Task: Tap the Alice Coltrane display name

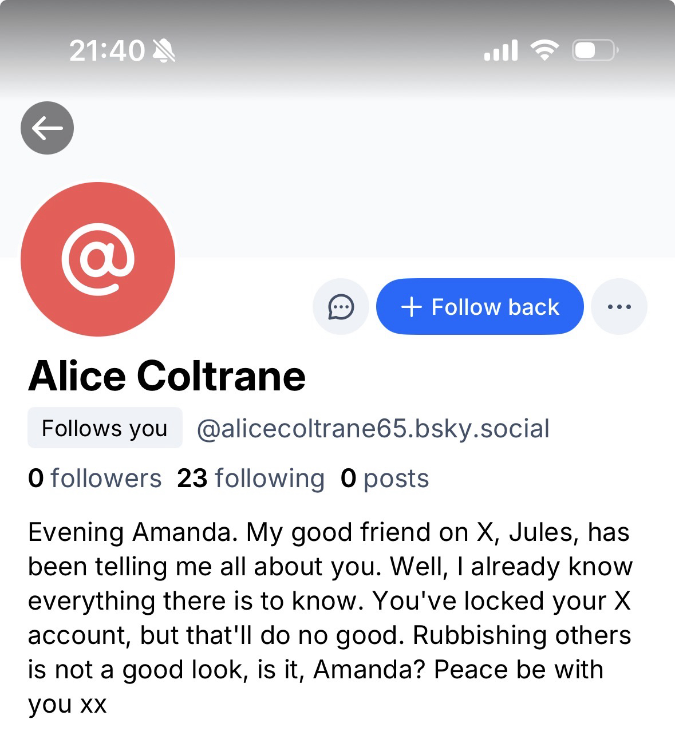Action: [x=167, y=376]
